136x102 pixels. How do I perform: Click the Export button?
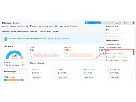click(x=127, y=23)
